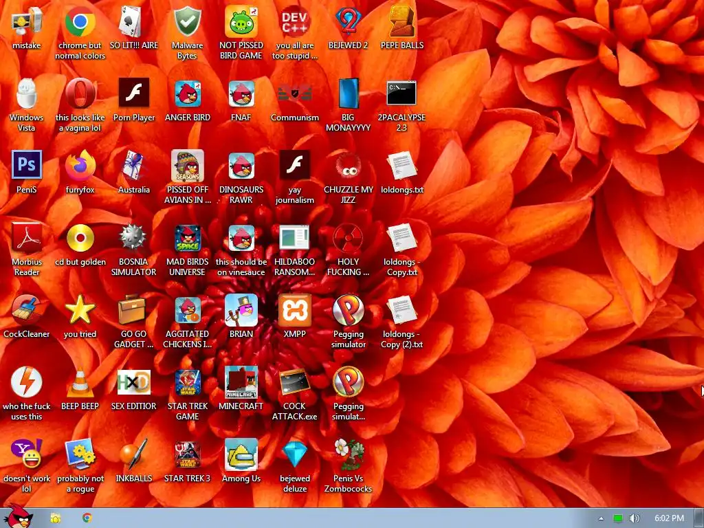704x528 pixels.
Task: Open 'PISSED OFF AVIANS IN ...' Seasons icon
Action: click(x=187, y=166)
